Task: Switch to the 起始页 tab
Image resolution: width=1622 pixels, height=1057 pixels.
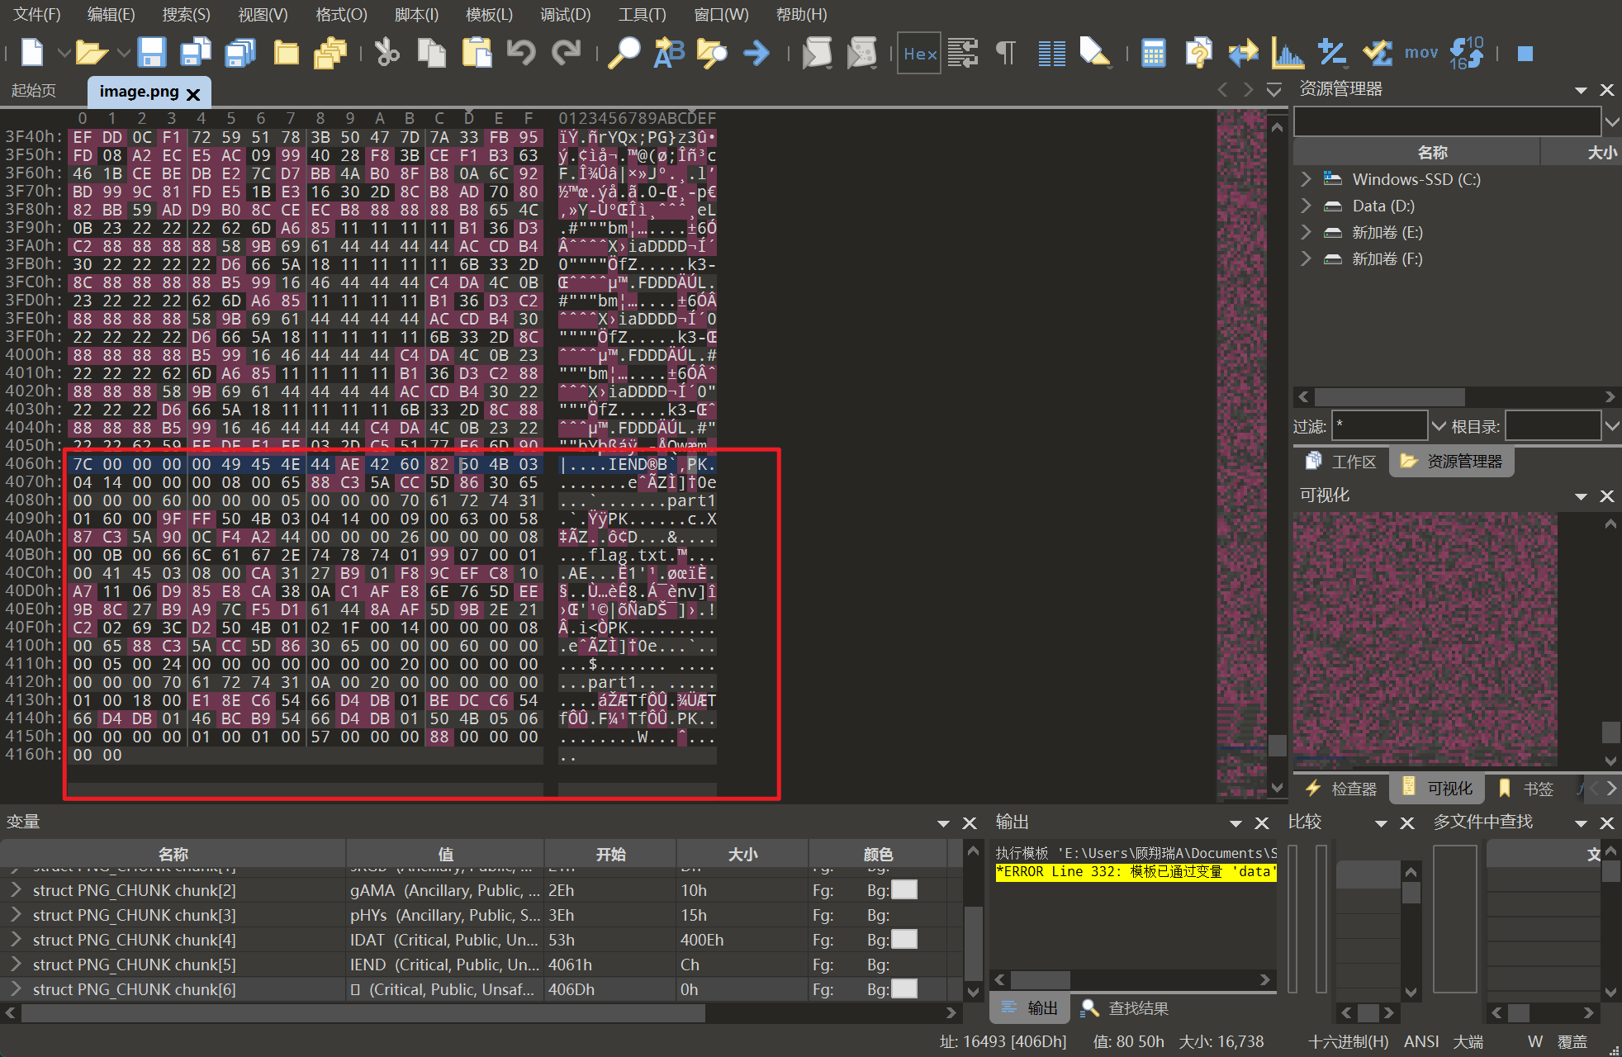Action: coord(35,91)
